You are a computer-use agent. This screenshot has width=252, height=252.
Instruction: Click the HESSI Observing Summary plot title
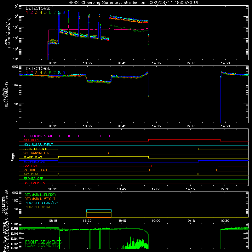click(133, 3)
